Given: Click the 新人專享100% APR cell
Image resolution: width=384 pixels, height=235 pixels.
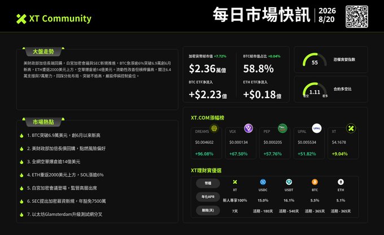Looking at the screenshot, I should [x=235, y=200].
